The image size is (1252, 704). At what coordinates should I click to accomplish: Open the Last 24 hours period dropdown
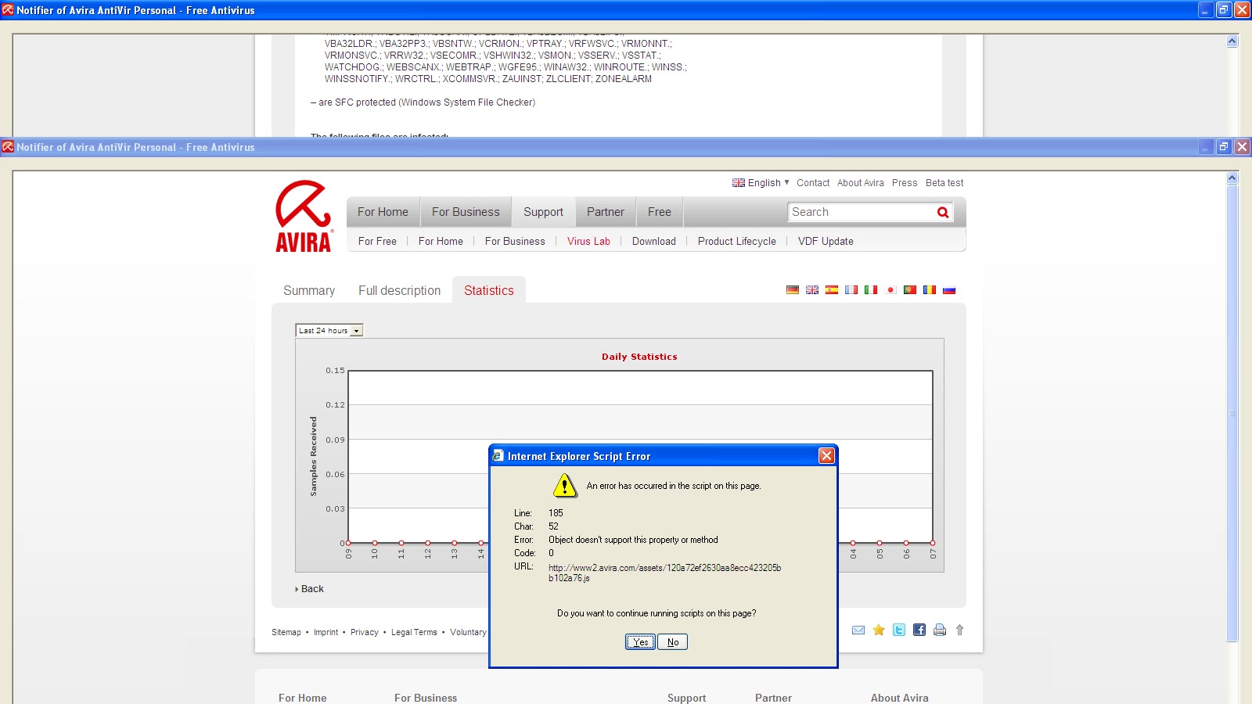coord(329,331)
